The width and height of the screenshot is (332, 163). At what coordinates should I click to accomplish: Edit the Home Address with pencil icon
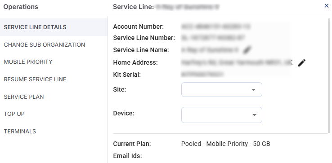(302, 63)
